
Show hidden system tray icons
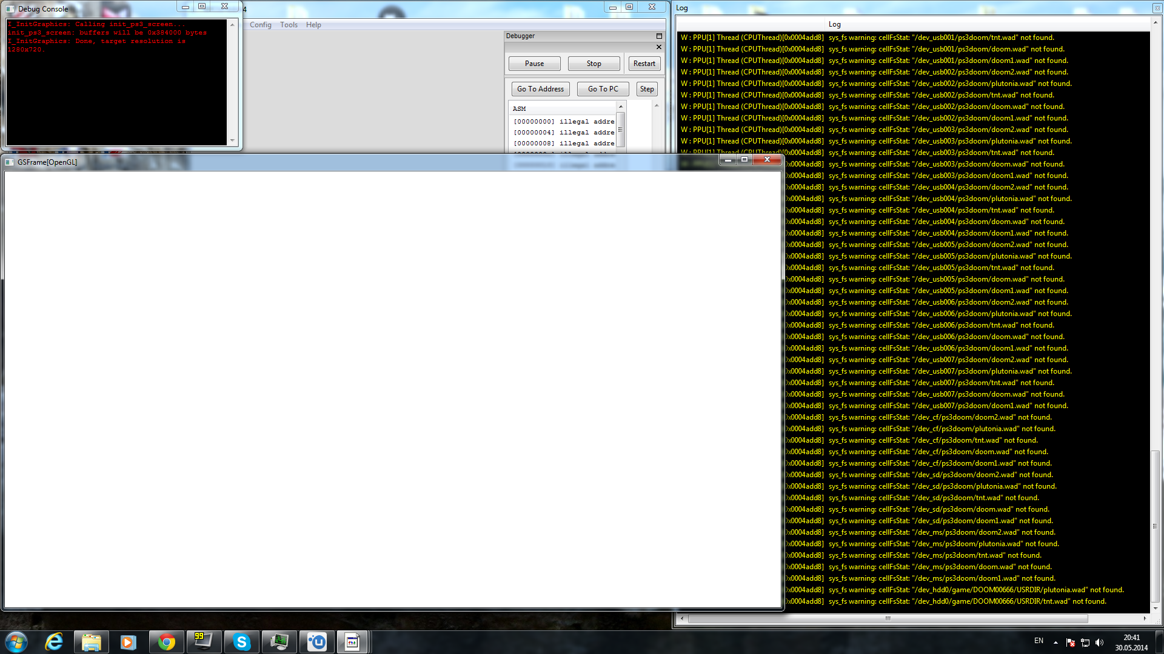1055,642
